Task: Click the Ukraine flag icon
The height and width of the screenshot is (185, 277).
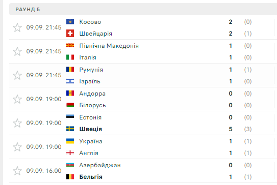Action: [x=70, y=141]
